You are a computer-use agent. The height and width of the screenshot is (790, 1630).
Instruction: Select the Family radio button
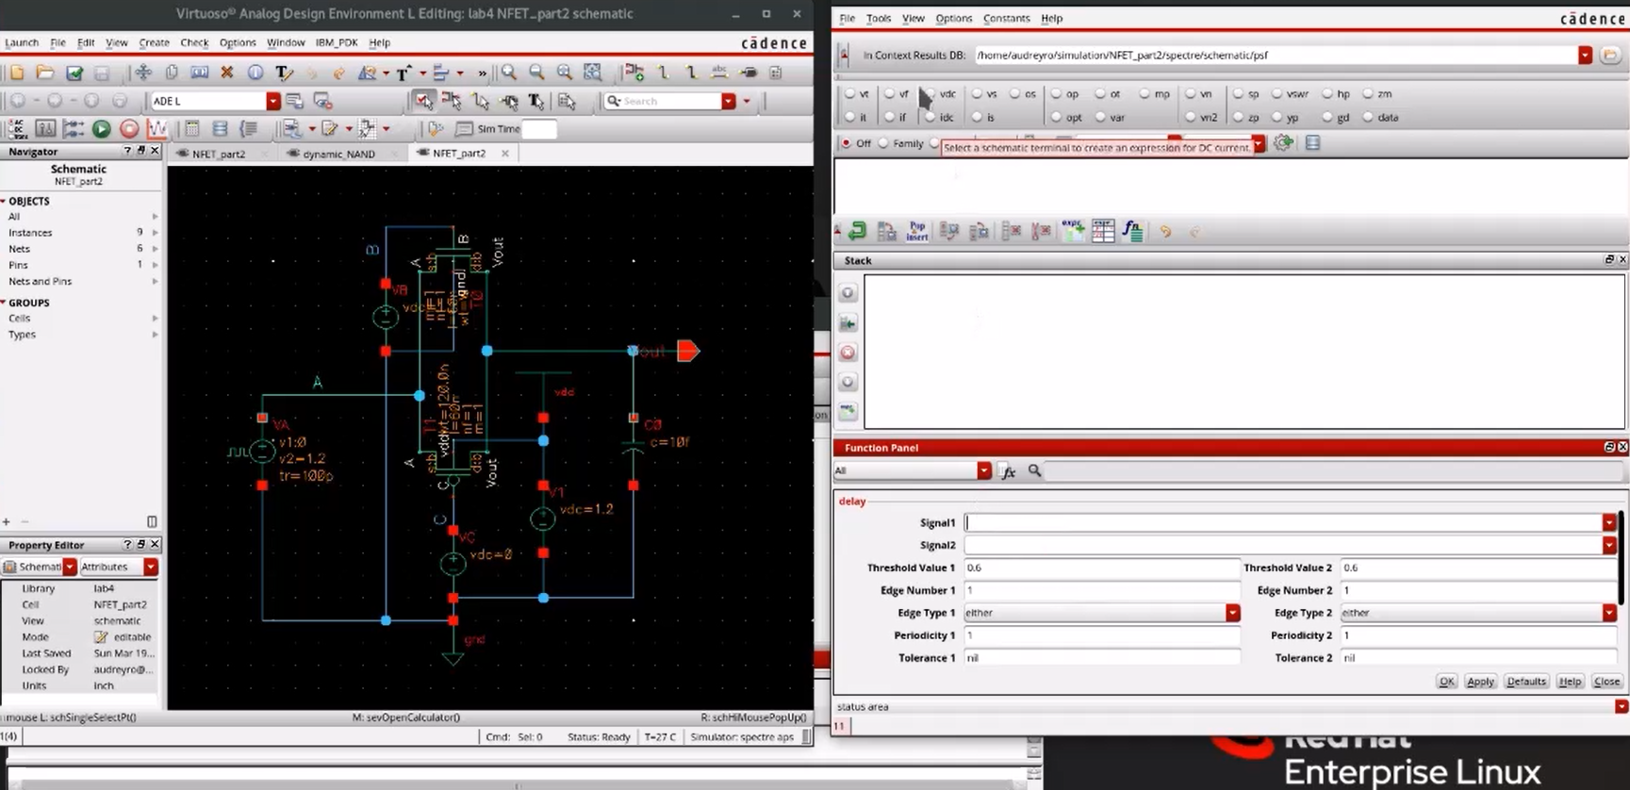(x=882, y=143)
